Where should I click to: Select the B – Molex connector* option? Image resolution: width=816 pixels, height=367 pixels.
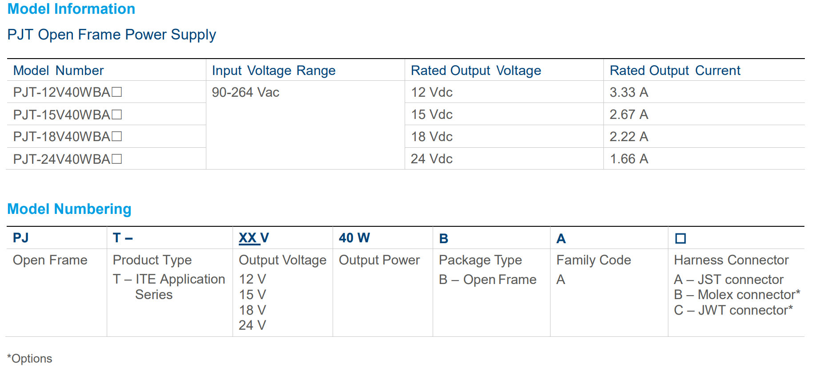coord(737,295)
